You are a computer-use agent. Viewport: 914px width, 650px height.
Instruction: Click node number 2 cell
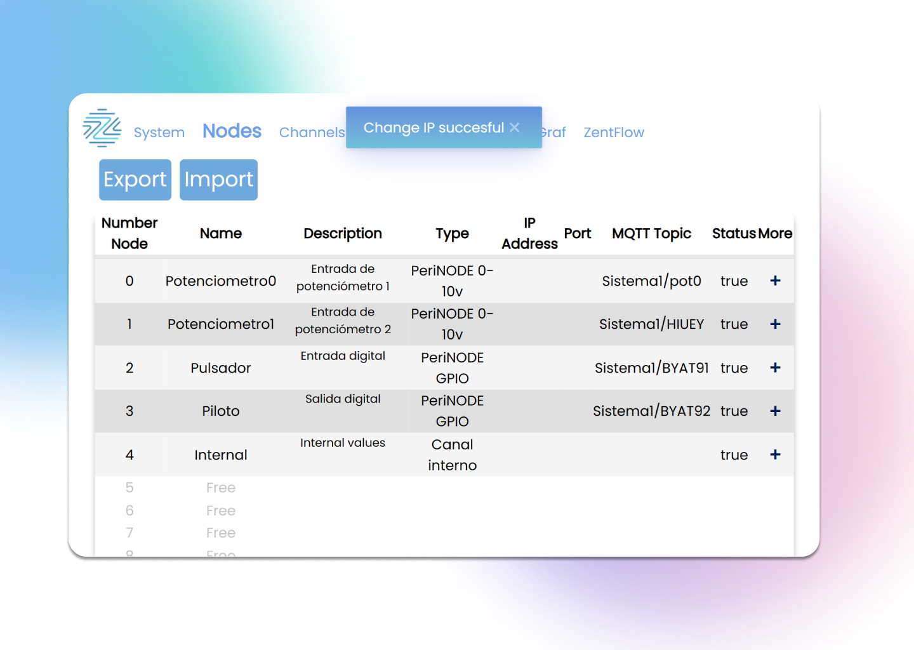pyautogui.click(x=129, y=368)
